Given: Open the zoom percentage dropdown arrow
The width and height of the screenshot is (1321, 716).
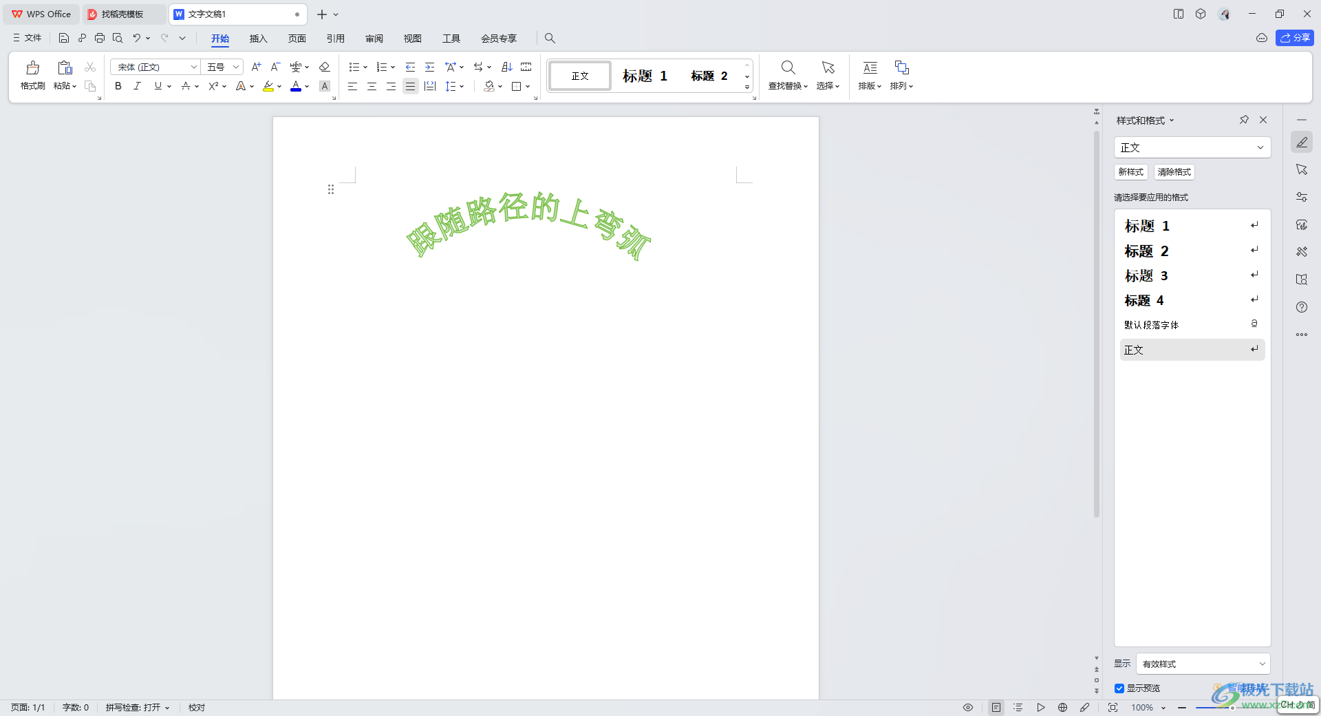Looking at the screenshot, I should (1163, 708).
